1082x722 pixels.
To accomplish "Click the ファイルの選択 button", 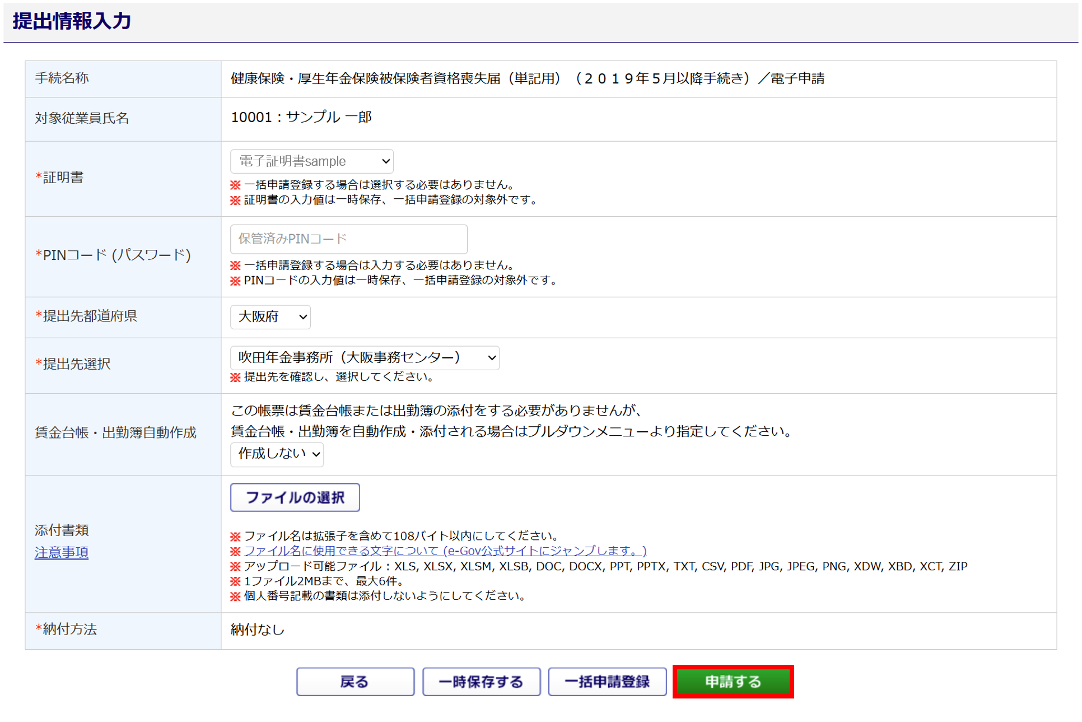I will pyautogui.click(x=295, y=497).
